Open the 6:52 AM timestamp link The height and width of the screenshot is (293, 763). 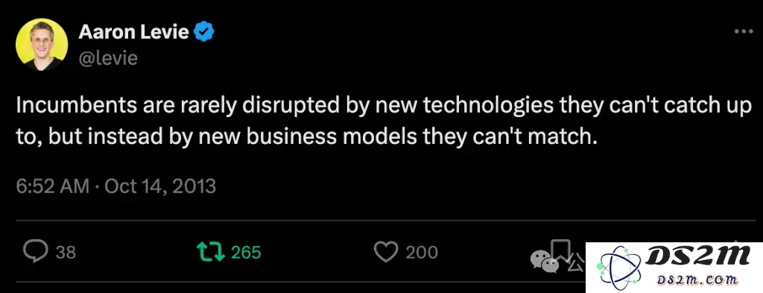tap(53, 186)
